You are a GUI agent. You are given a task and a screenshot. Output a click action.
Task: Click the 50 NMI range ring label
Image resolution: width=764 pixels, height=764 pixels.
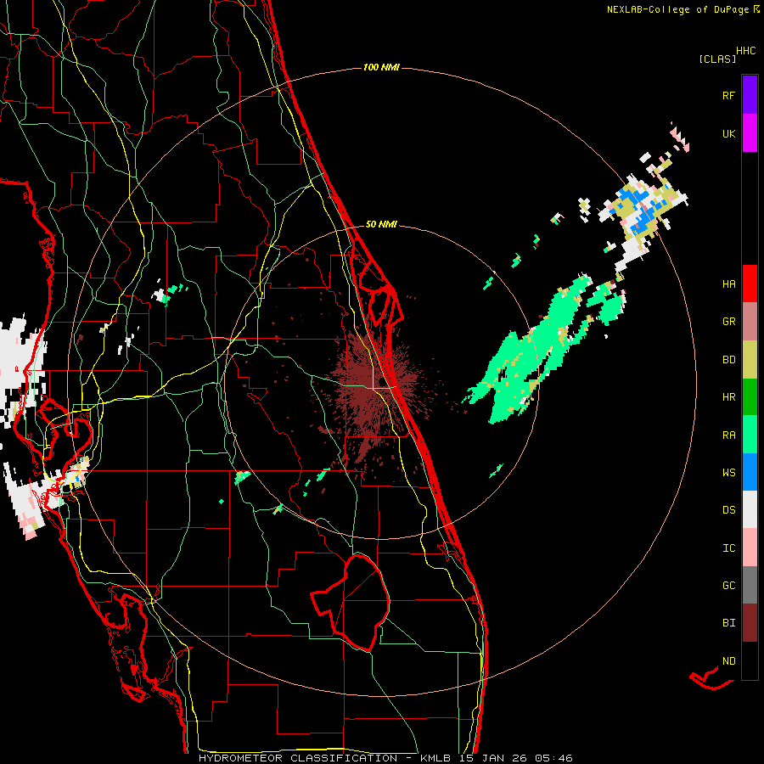(x=381, y=224)
